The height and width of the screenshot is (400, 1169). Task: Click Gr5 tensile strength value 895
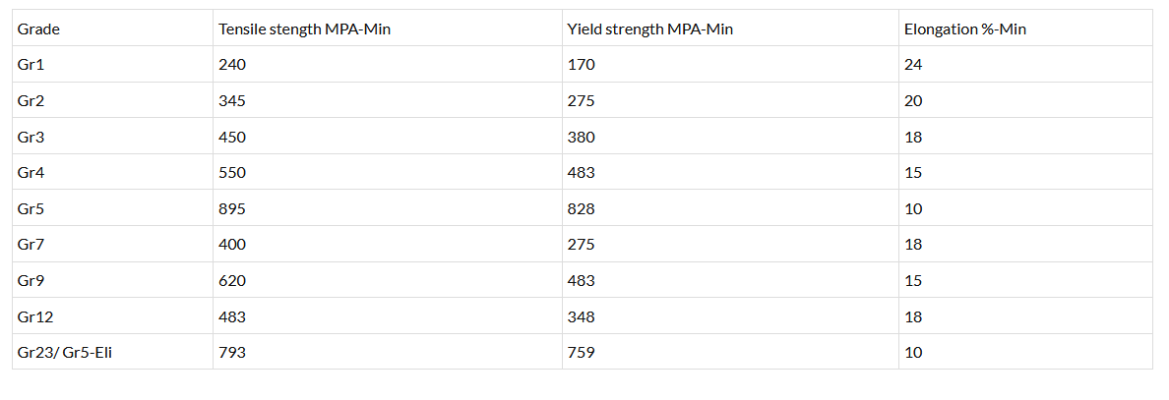click(232, 208)
